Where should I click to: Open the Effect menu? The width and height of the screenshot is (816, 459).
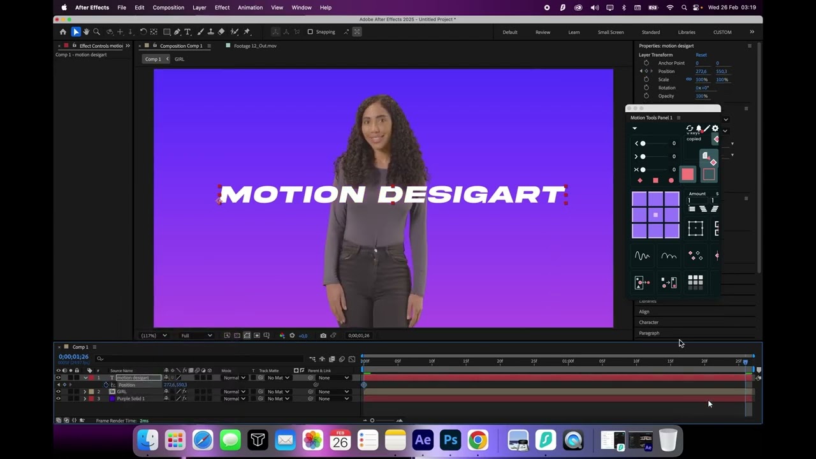click(x=222, y=8)
